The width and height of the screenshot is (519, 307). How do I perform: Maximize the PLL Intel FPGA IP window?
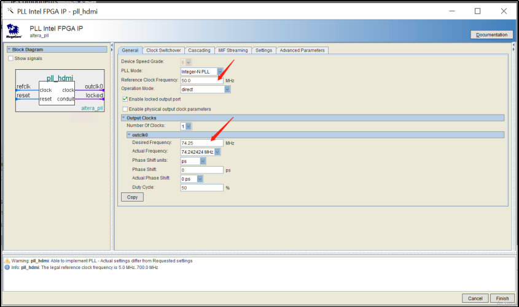coord(478,11)
